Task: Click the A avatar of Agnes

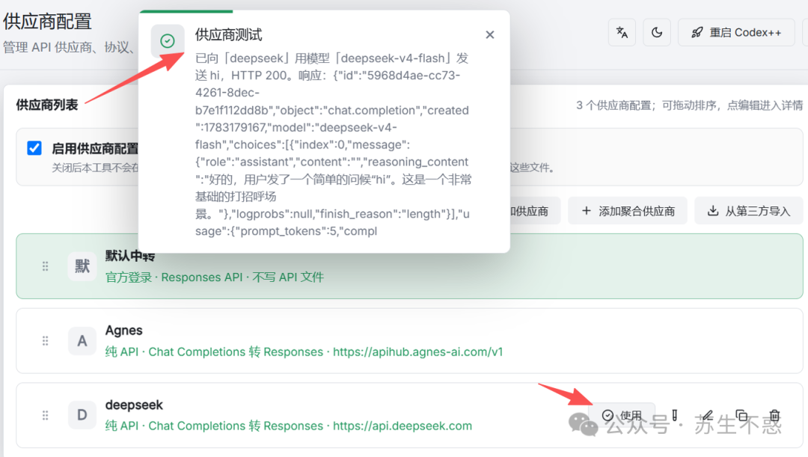Action: pyautogui.click(x=82, y=341)
